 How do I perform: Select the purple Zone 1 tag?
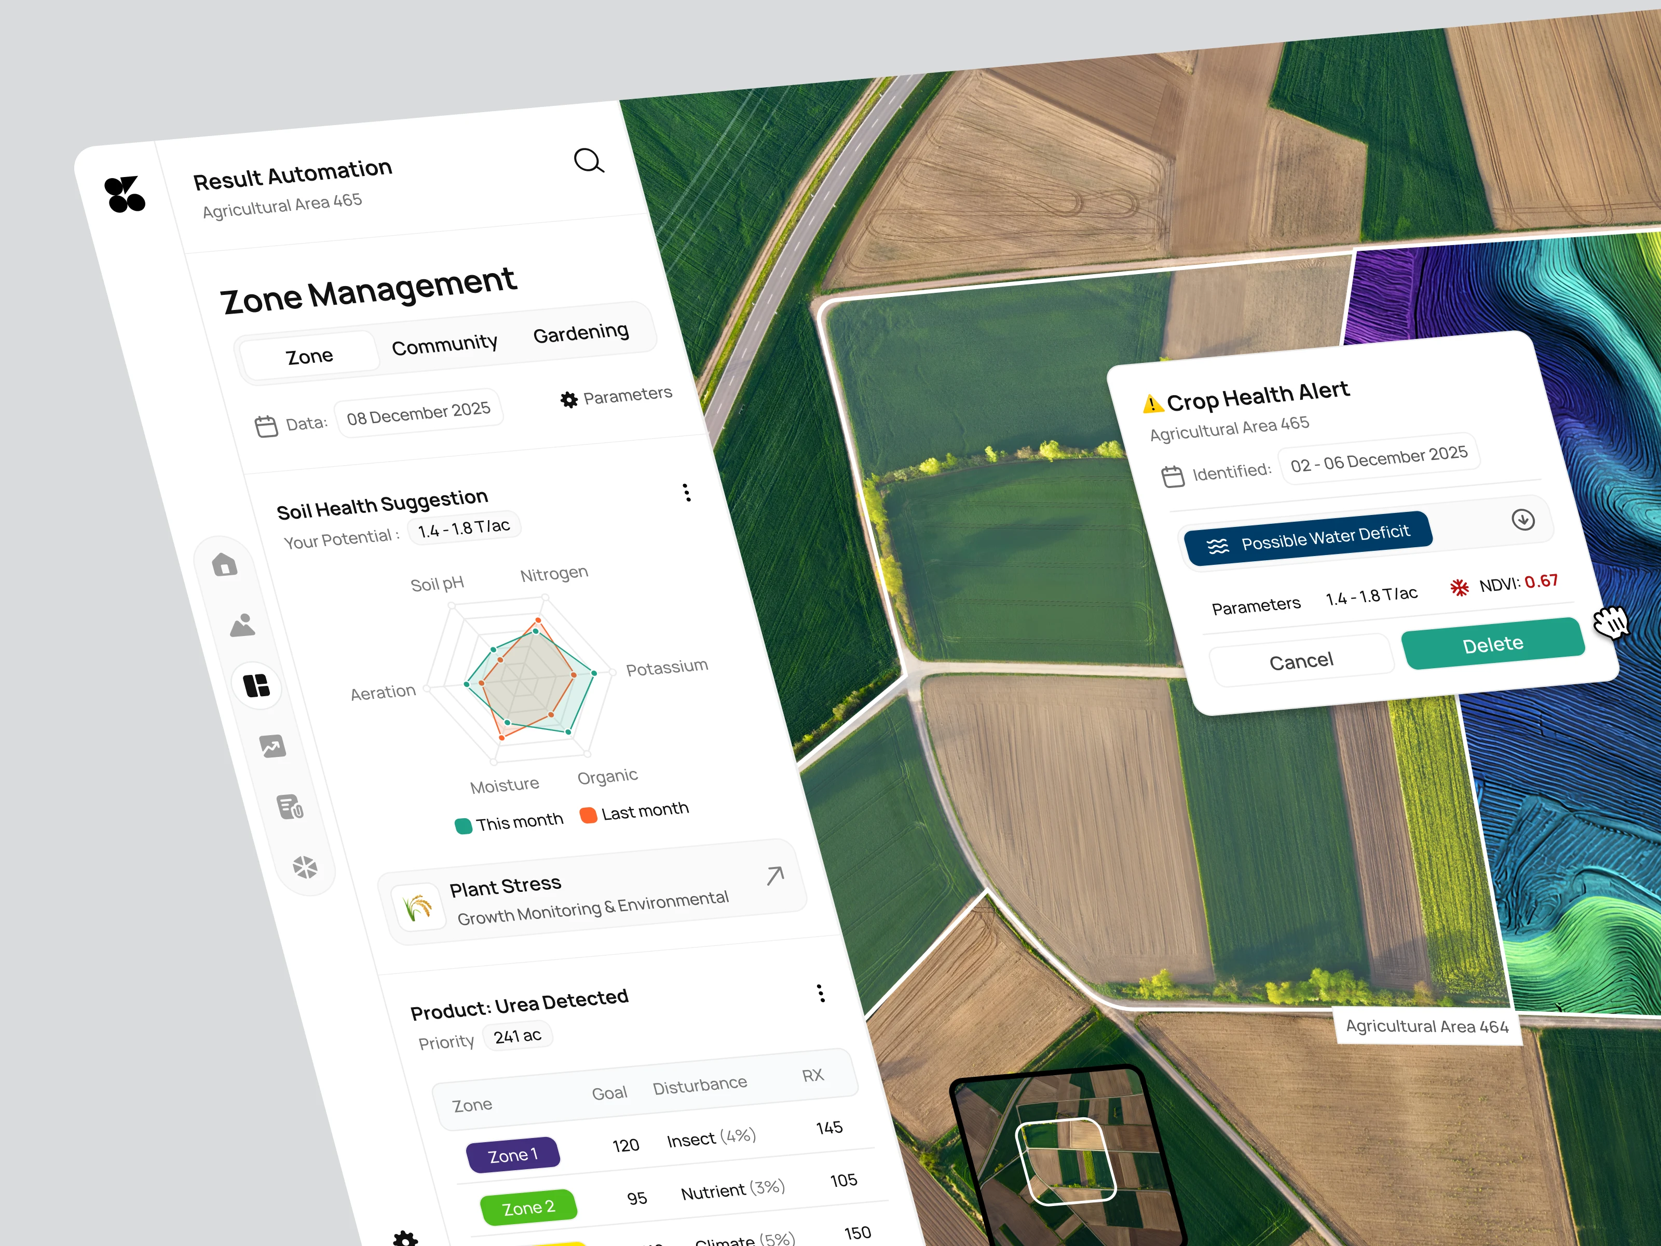pos(513,1155)
